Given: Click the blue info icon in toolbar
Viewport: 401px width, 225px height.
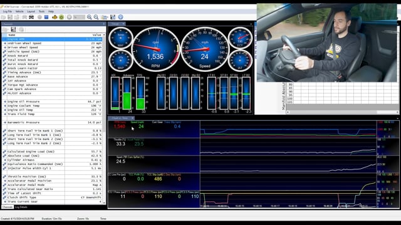Looking at the screenshot, I should click(x=120, y=17).
